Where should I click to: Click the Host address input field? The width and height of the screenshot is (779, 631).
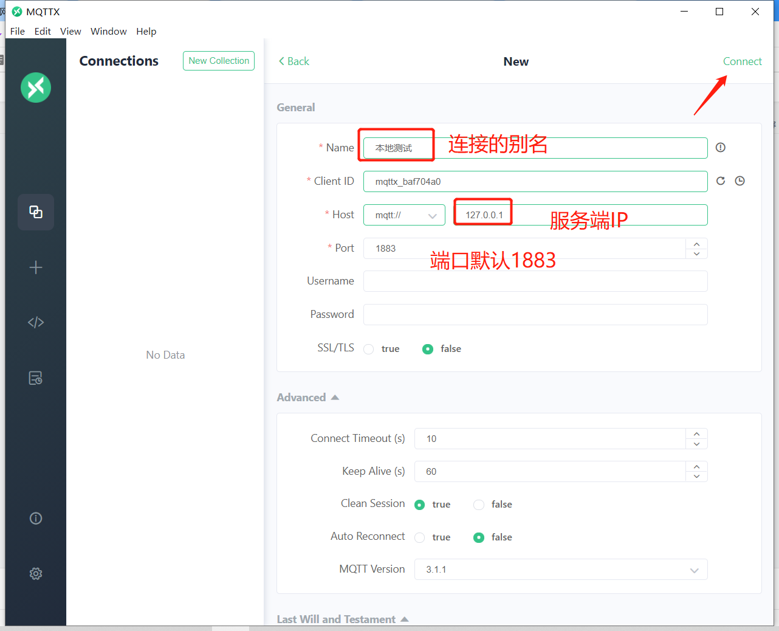[x=582, y=215]
